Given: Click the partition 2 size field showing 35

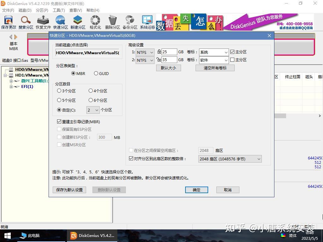Looking at the screenshot, I should point(169,60).
